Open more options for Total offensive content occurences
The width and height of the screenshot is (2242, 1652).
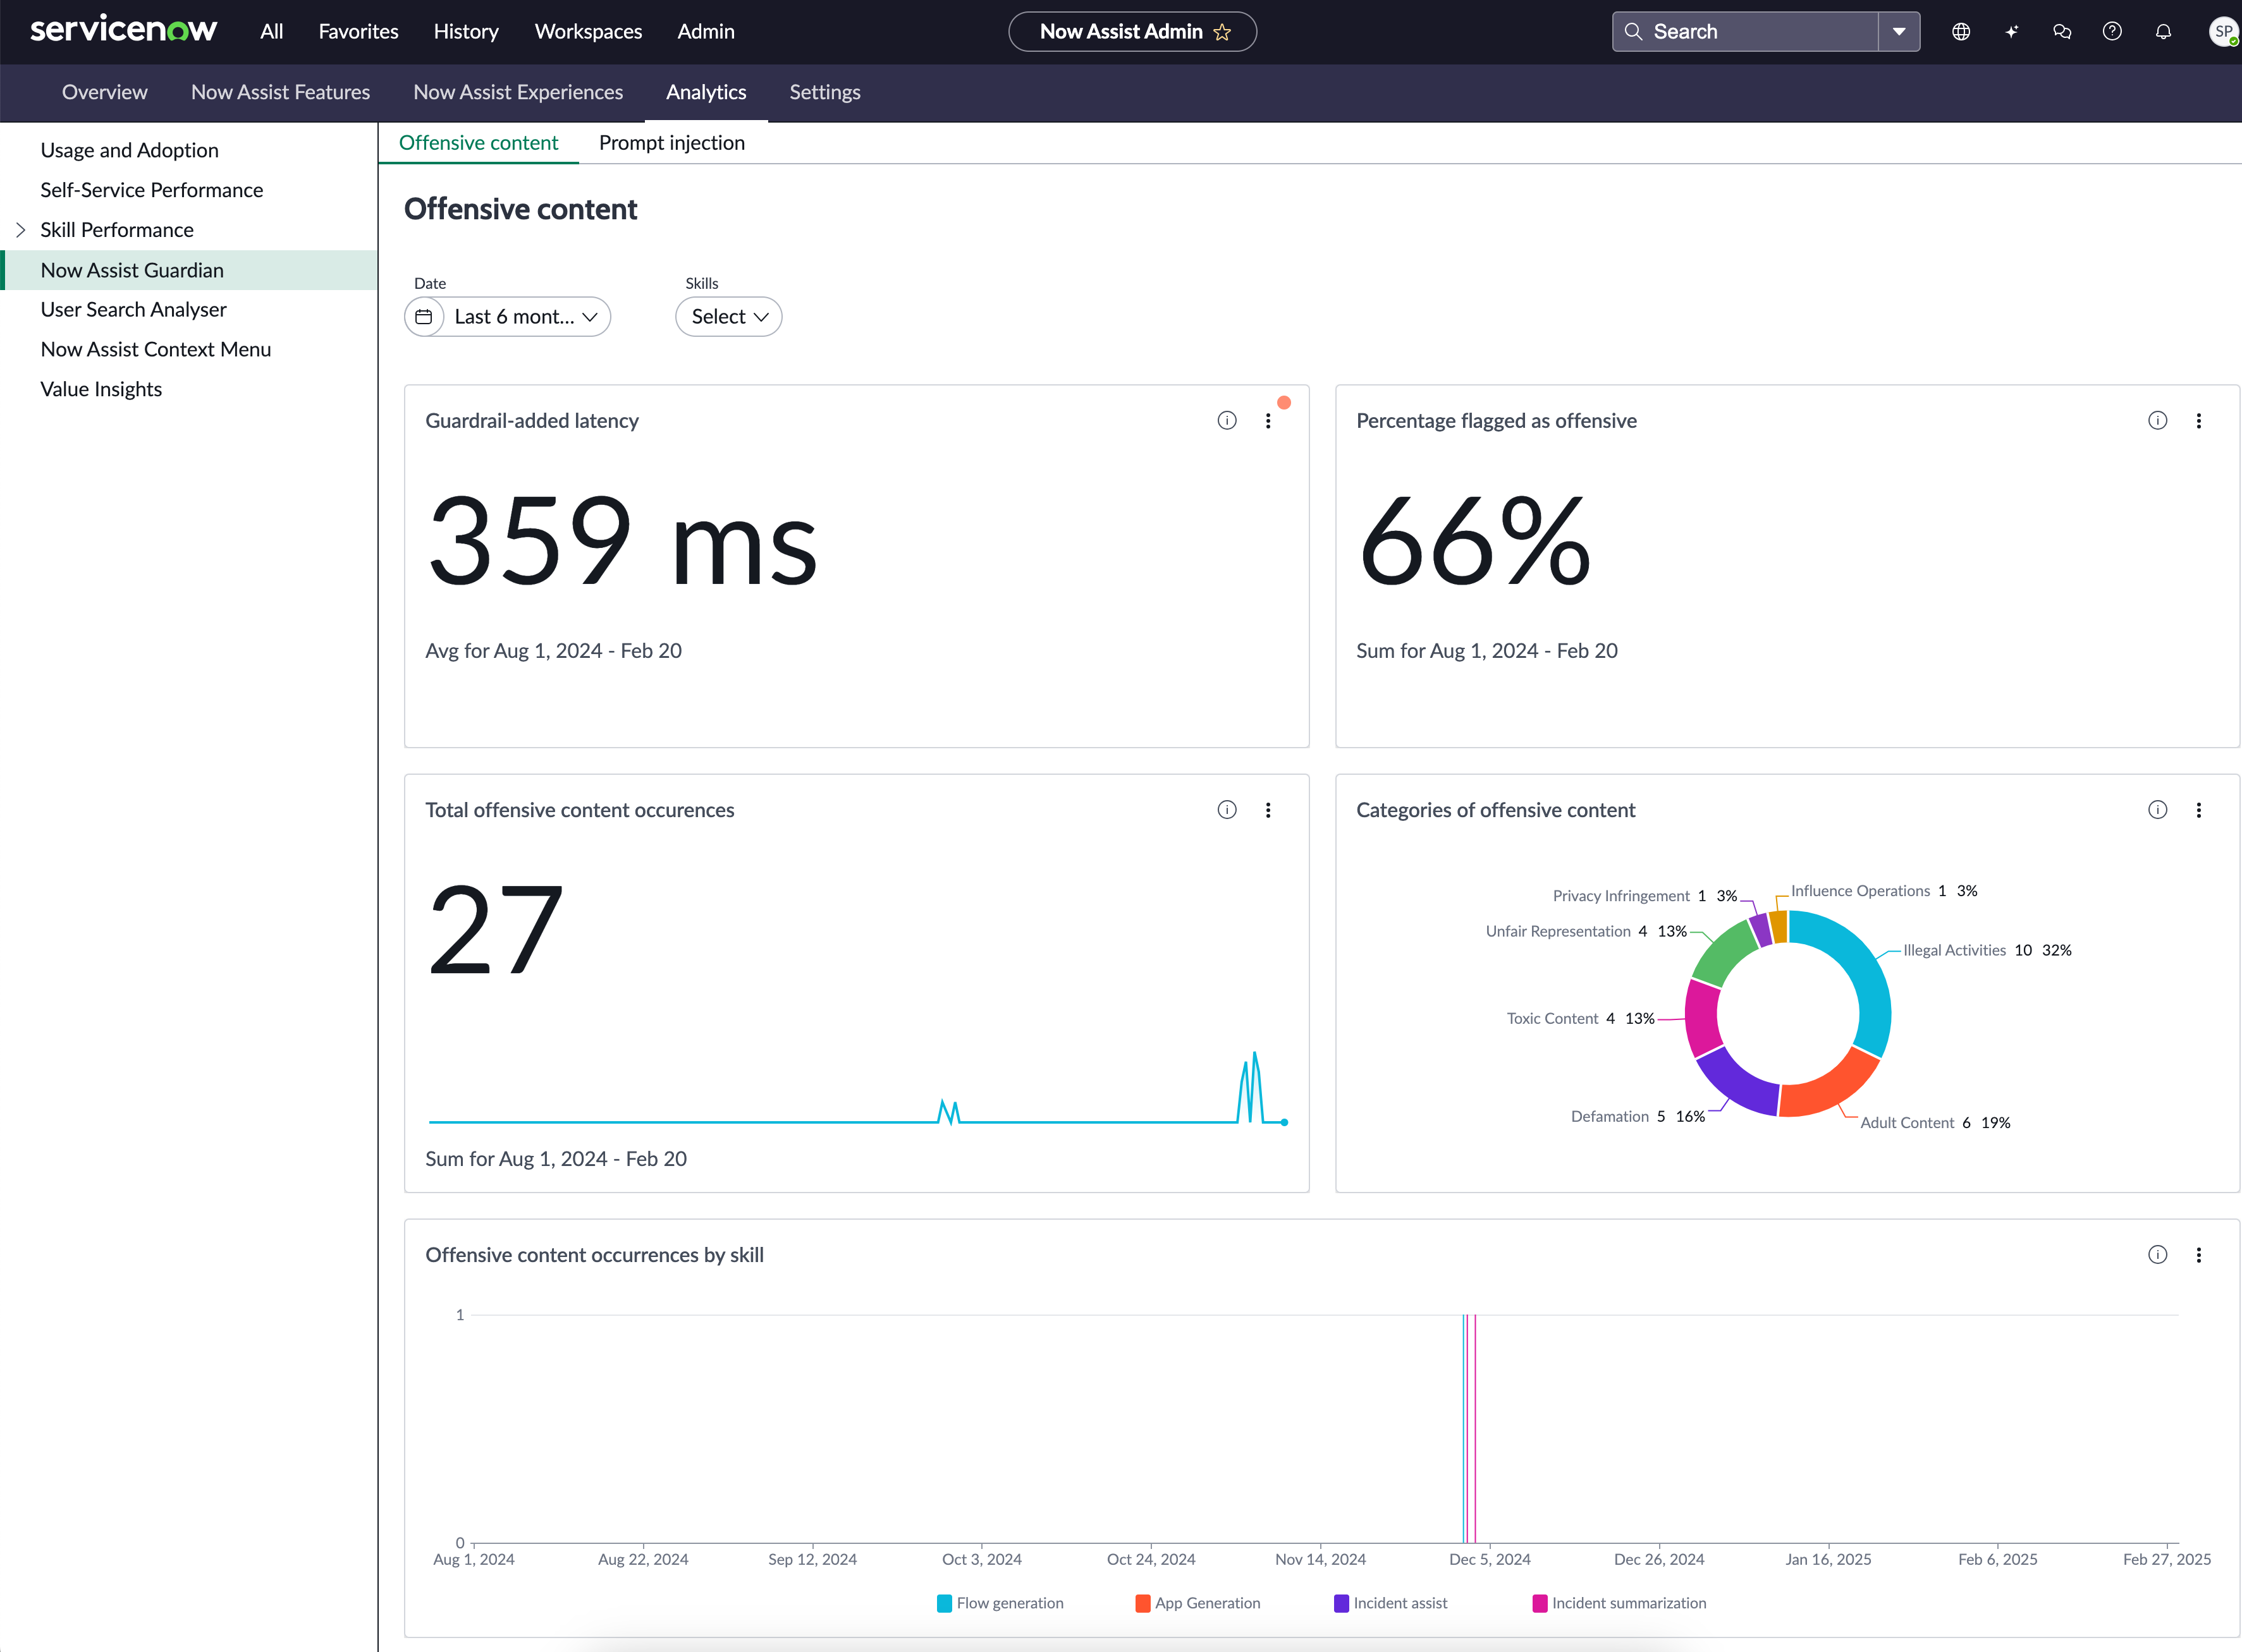coord(1268,810)
